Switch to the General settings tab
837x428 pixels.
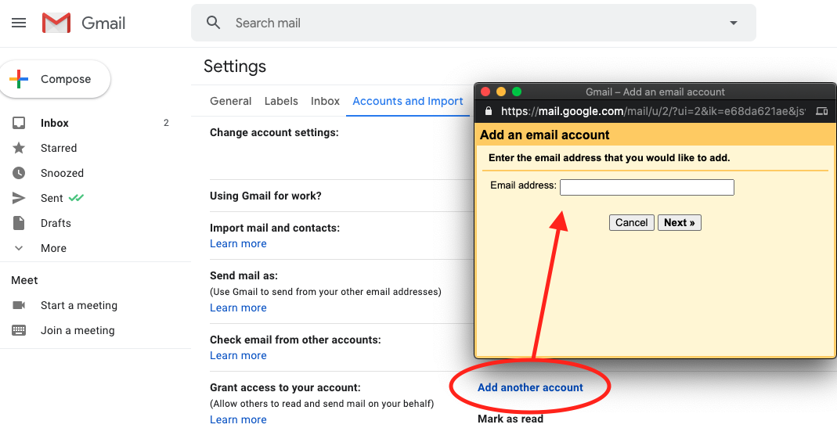tap(231, 101)
